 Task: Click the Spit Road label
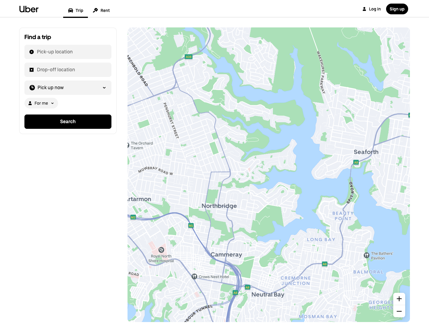350,193
